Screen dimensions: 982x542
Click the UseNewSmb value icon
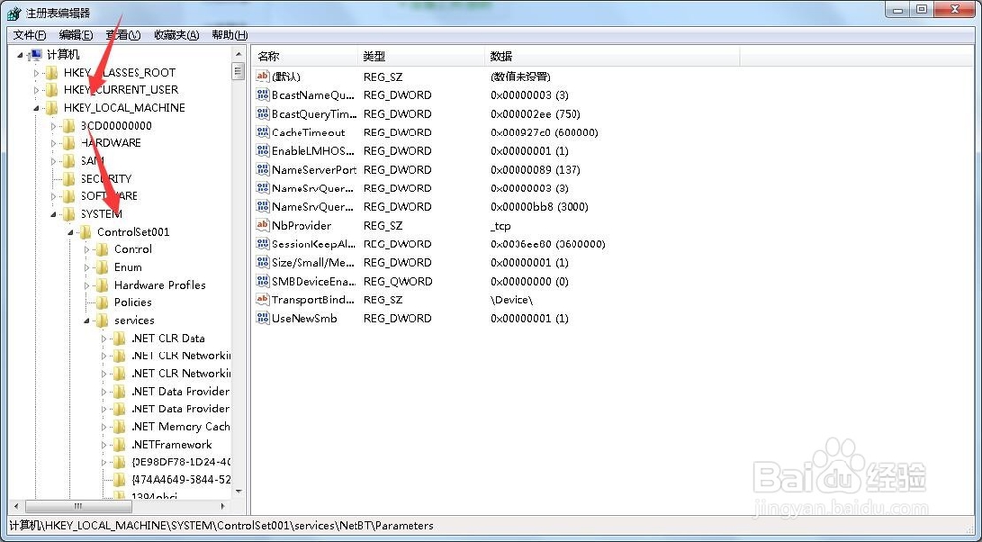[263, 318]
